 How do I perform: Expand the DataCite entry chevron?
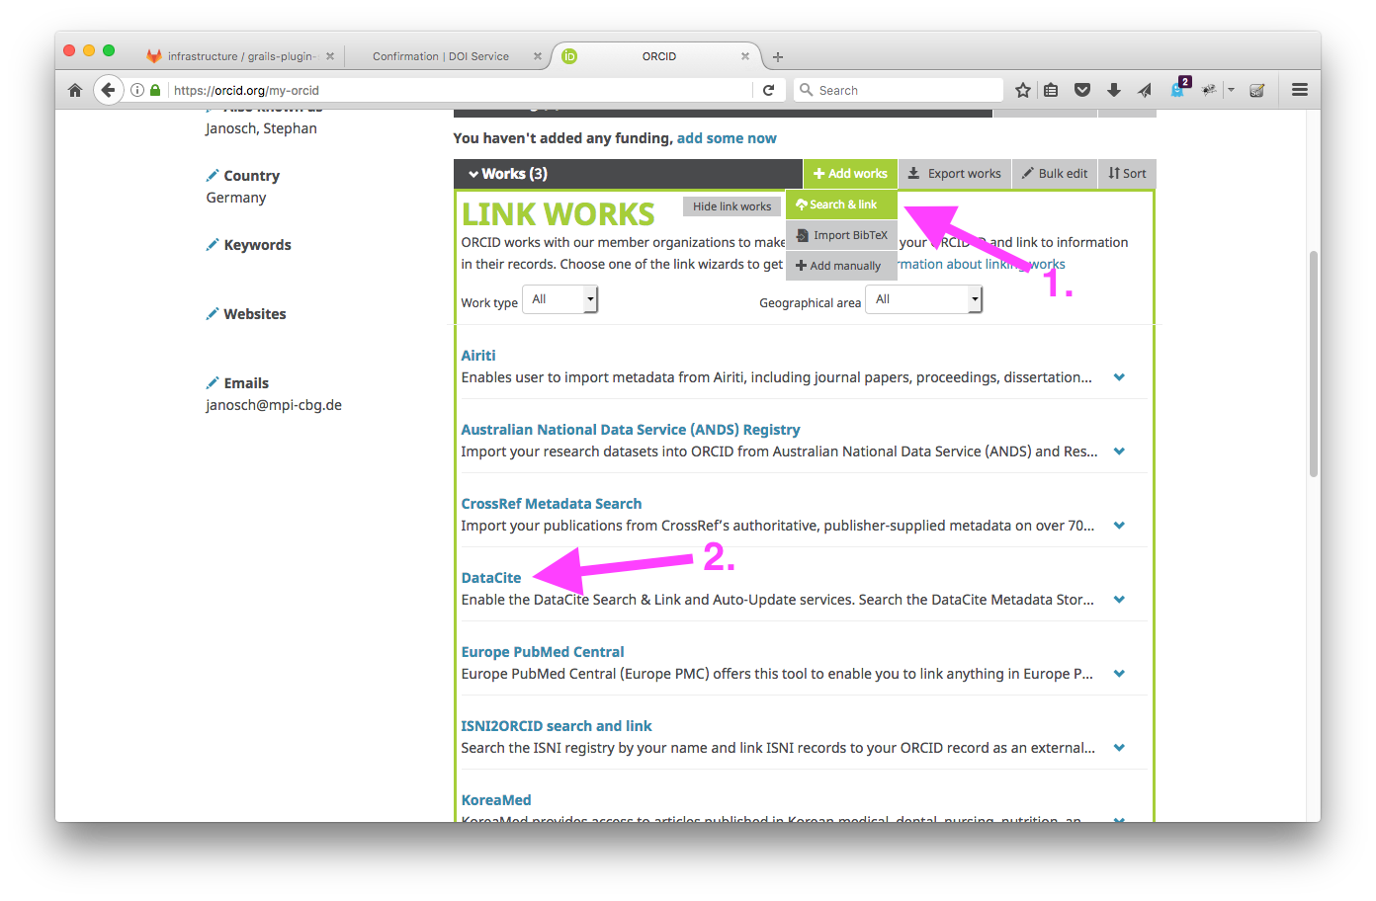click(x=1119, y=600)
